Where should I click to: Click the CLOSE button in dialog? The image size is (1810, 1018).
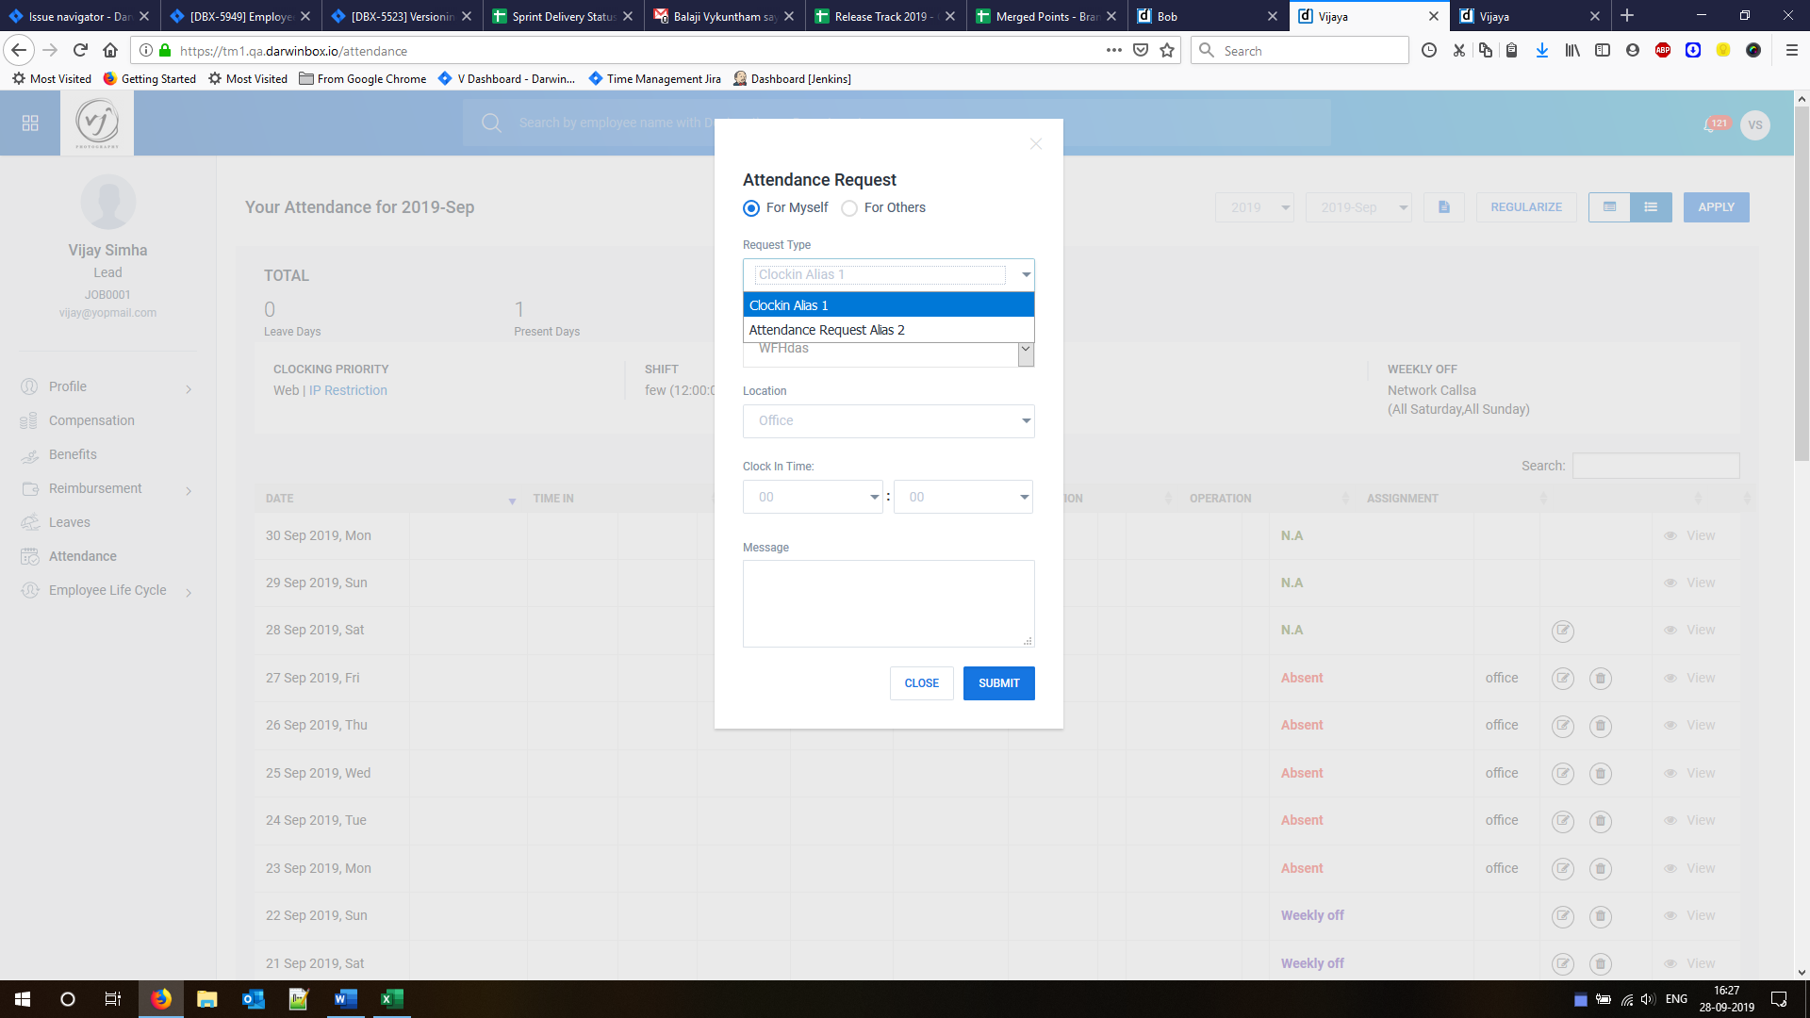(x=921, y=683)
